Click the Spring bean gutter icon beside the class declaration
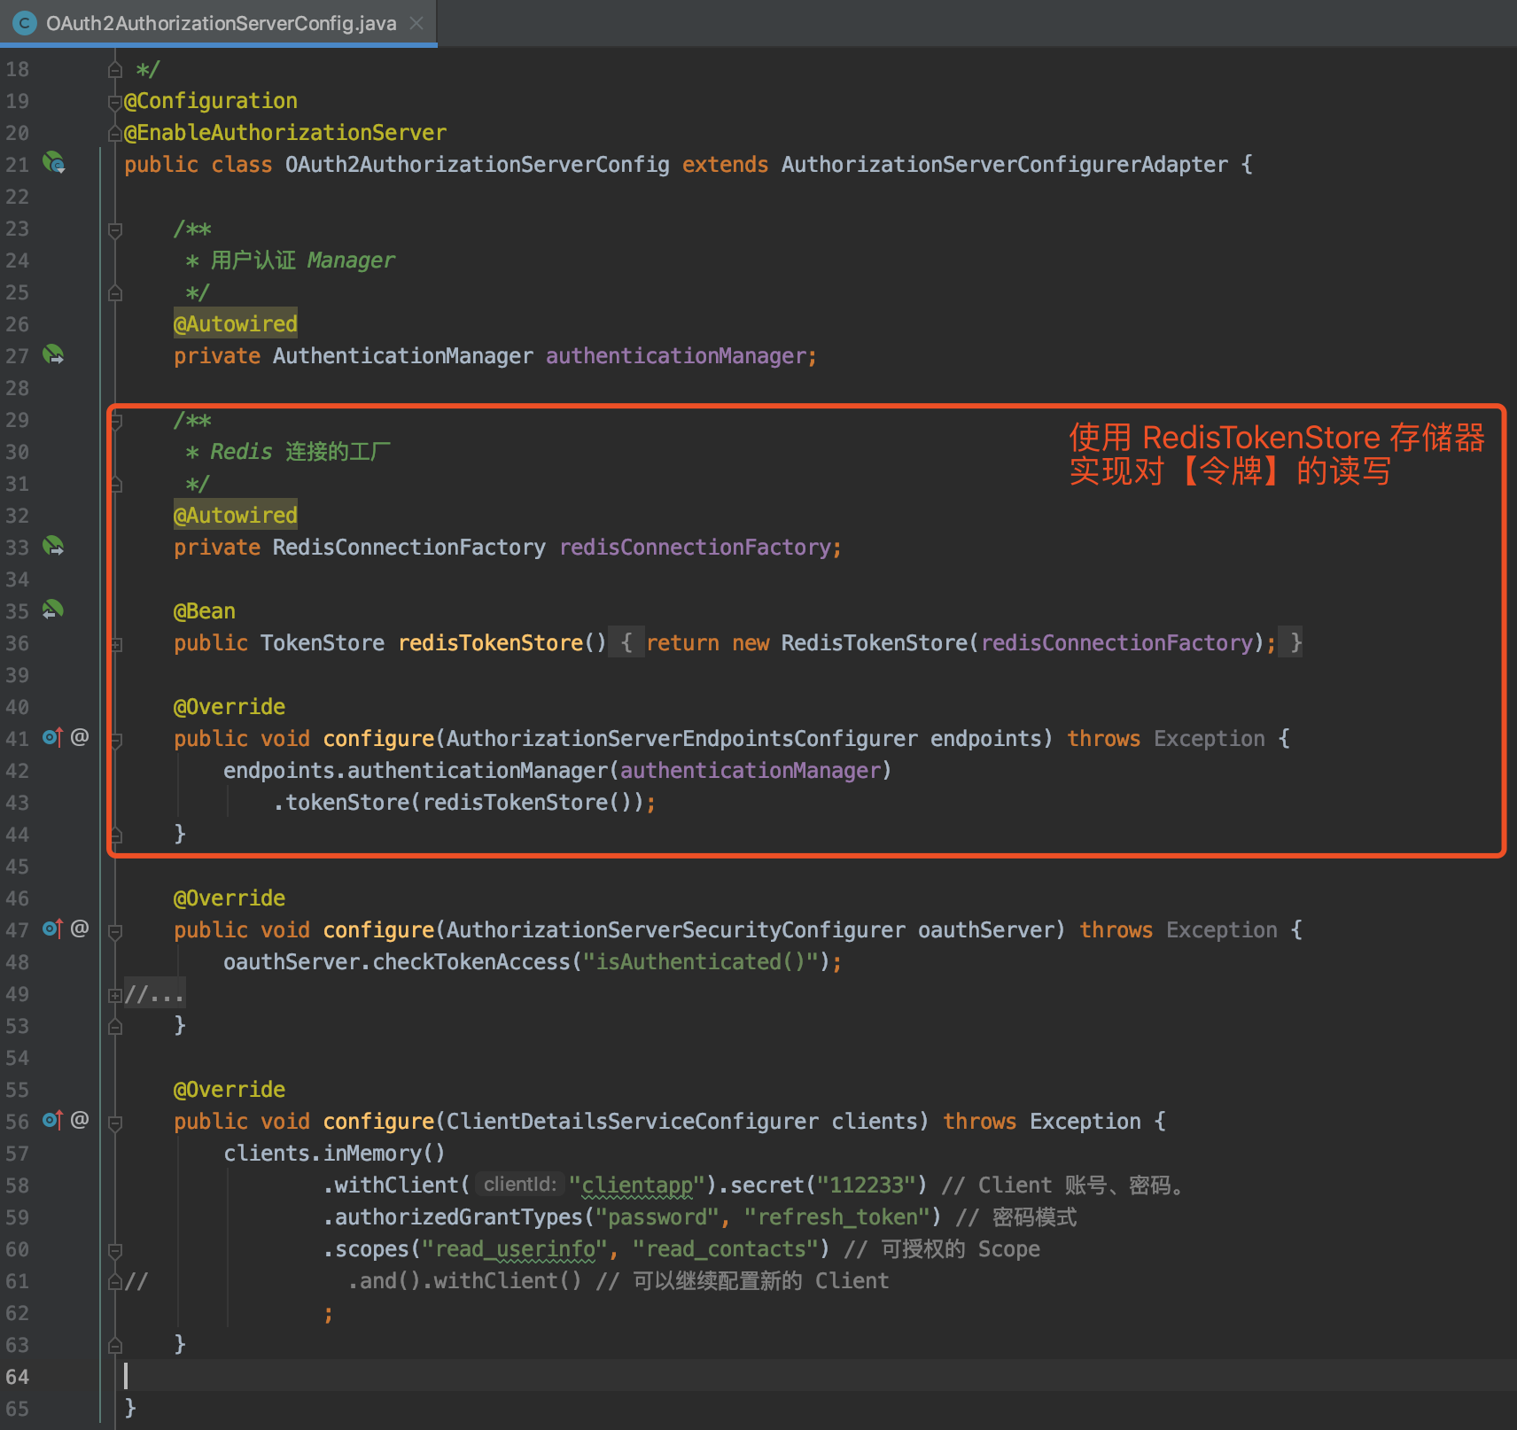The width and height of the screenshot is (1517, 1430). 54,163
